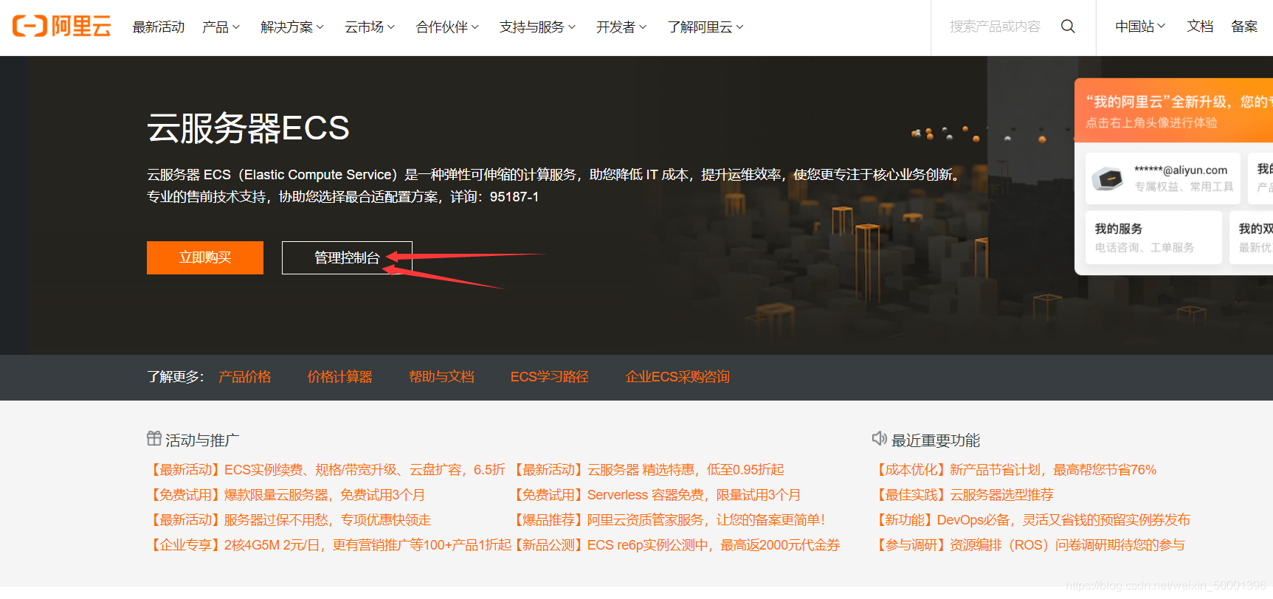Click the Aliyun logo
1273x599 pixels.
[x=62, y=27]
